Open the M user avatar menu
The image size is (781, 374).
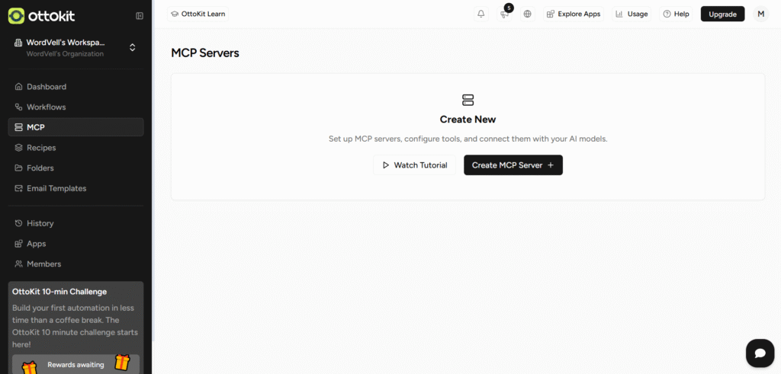coord(760,14)
